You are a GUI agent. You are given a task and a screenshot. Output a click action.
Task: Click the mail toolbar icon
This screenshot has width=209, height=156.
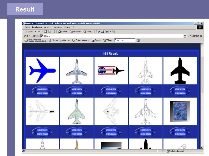pyautogui.click(x=98, y=32)
